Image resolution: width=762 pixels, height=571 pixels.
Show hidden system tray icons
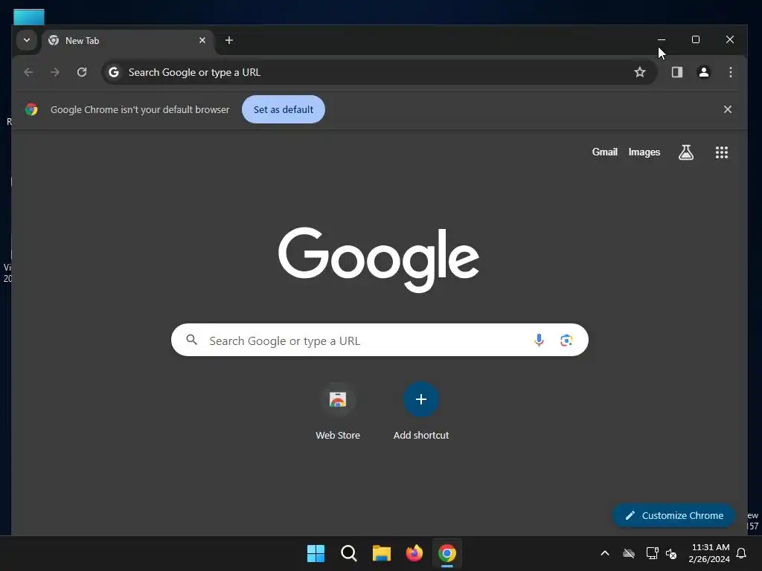[605, 553]
